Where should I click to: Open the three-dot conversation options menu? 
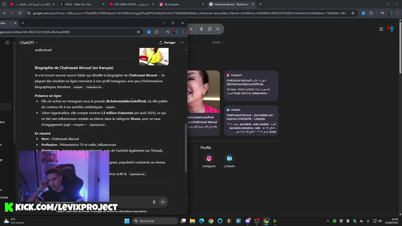182,42
